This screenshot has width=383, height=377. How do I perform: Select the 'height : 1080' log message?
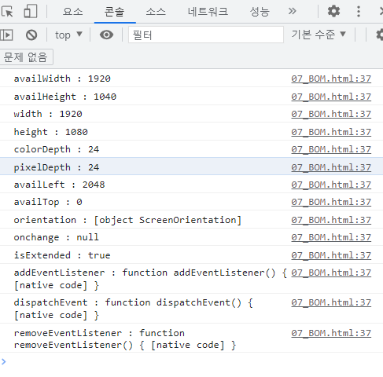pos(51,132)
